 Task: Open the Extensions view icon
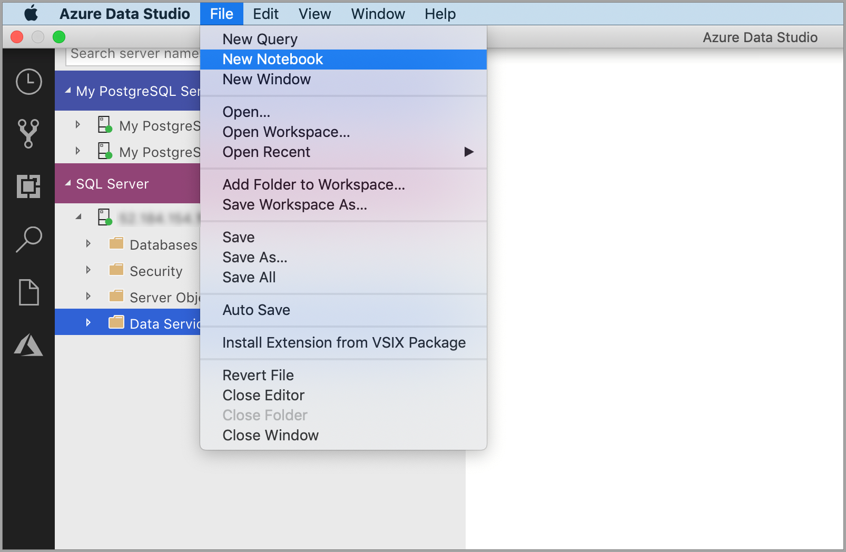pos(28,186)
